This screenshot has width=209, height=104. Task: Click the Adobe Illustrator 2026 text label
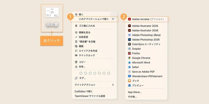pos(145,31)
